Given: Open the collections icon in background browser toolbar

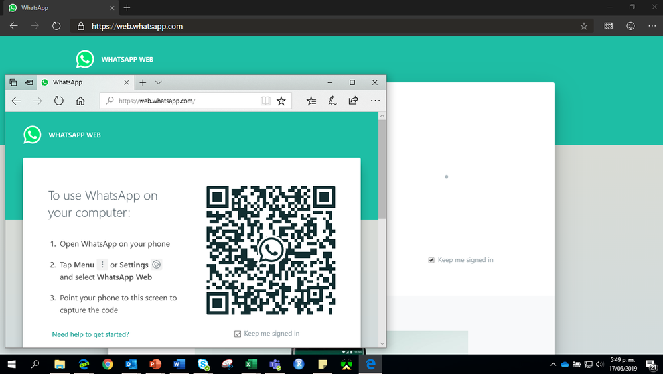Looking at the screenshot, I should (609, 26).
